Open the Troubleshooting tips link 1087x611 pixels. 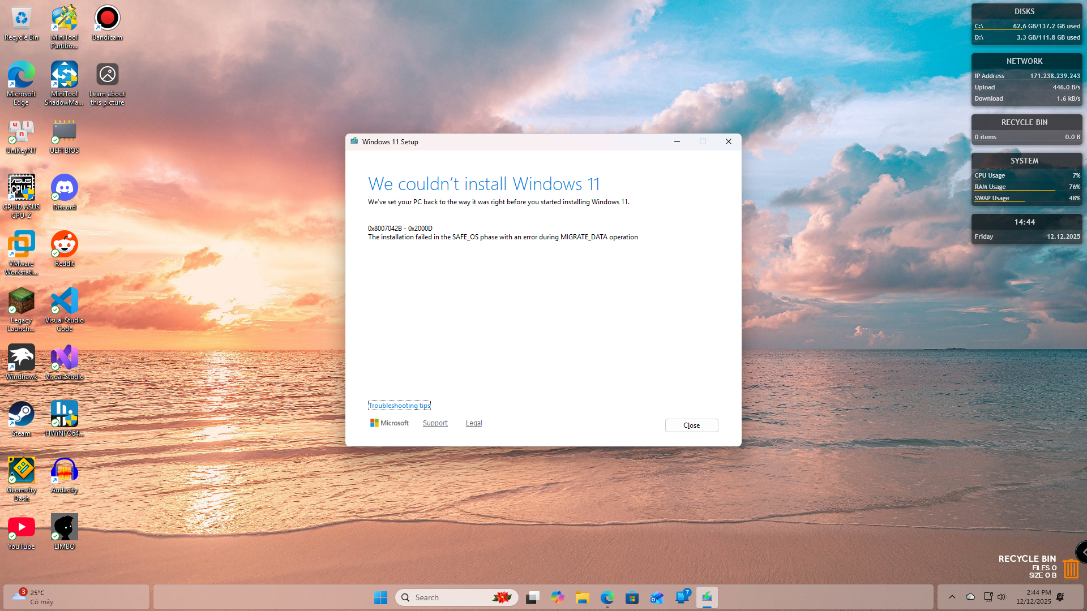coord(399,405)
